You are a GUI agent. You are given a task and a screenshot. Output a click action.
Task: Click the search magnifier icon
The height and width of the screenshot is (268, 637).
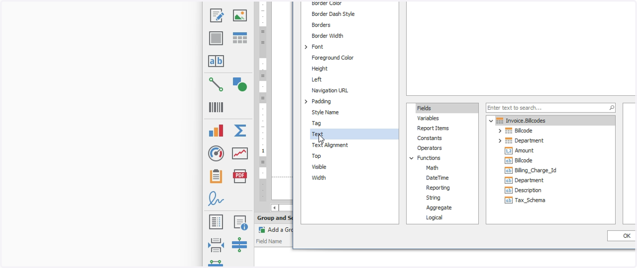click(x=612, y=108)
